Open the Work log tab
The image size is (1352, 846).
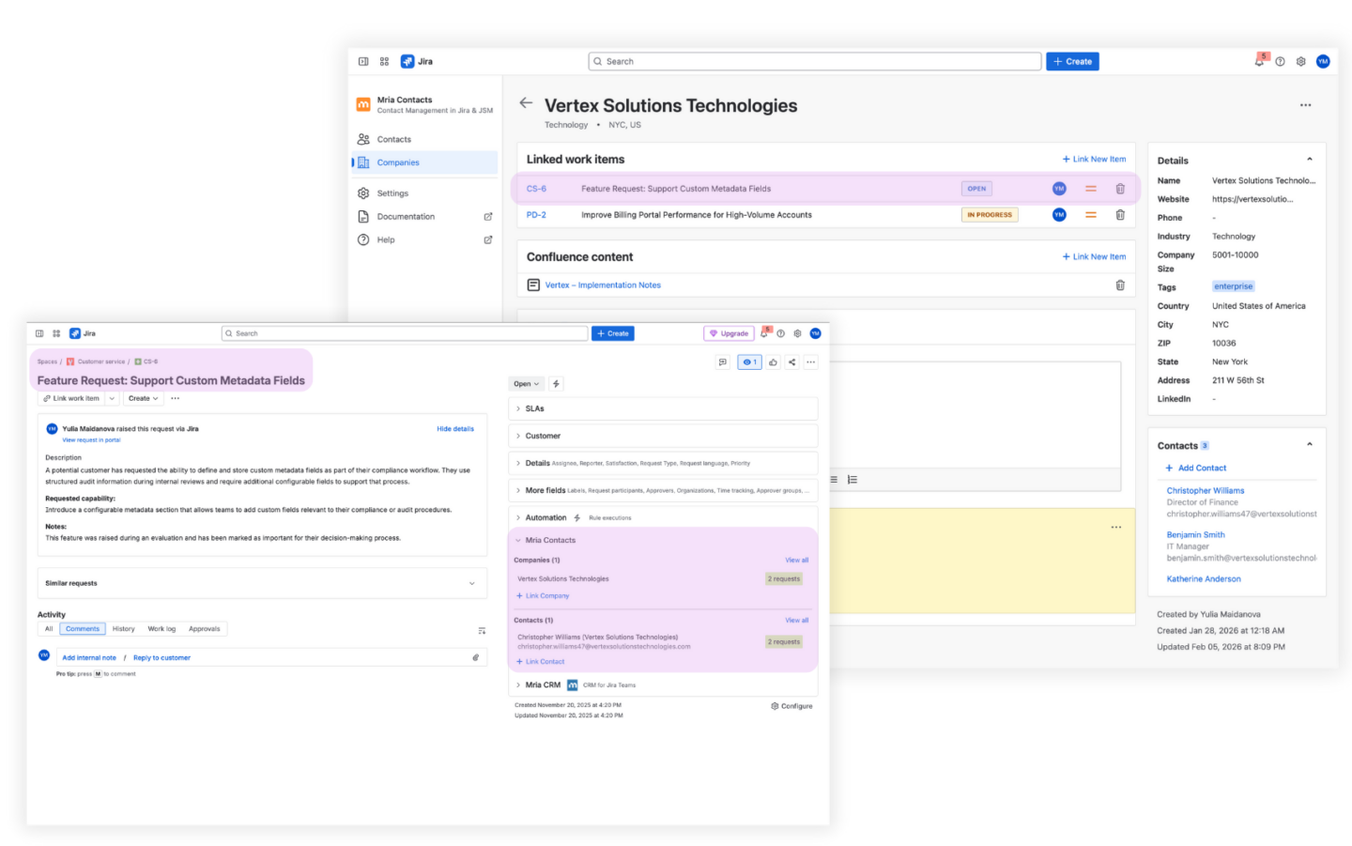161,628
